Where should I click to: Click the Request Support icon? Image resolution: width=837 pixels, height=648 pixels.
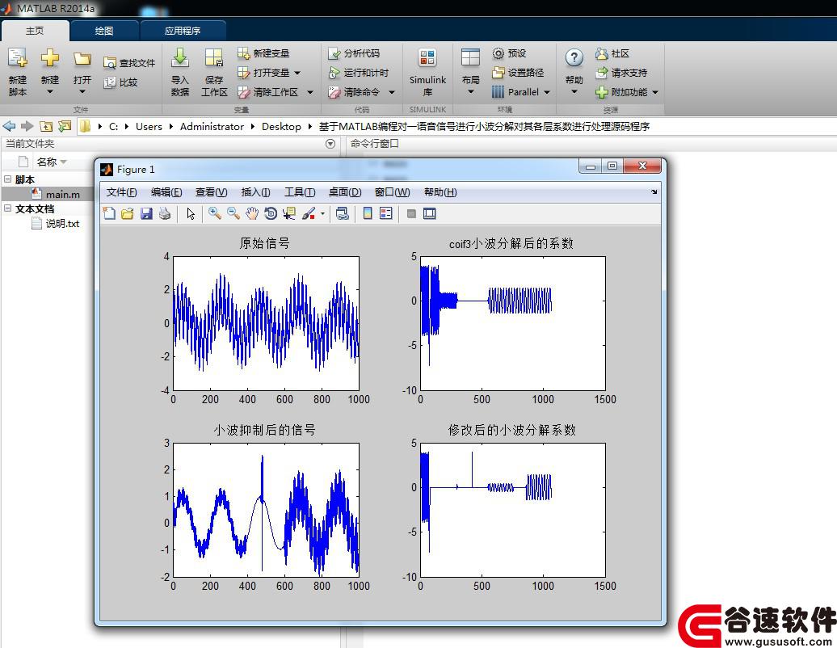click(x=602, y=73)
